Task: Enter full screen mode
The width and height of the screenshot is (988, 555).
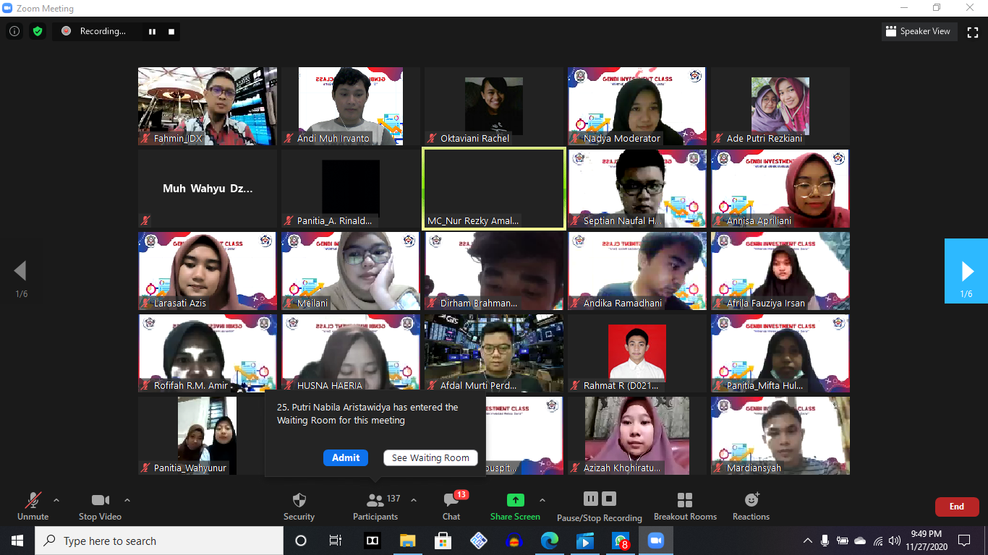Action: click(973, 31)
